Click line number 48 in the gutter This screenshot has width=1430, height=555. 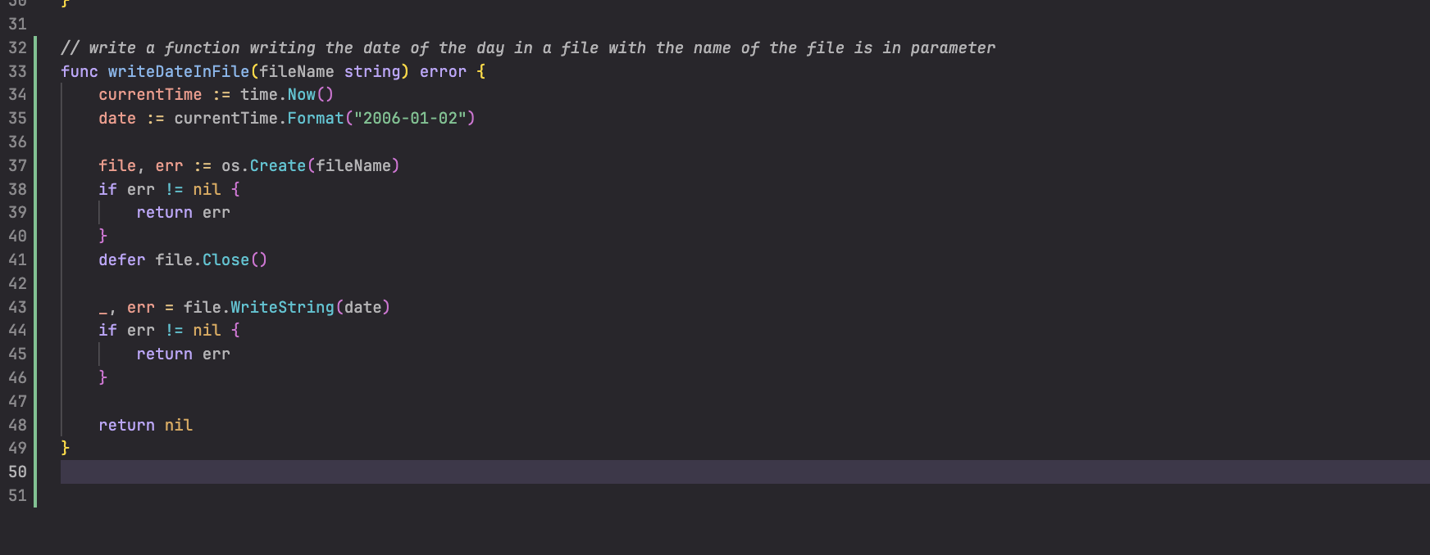pos(17,426)
